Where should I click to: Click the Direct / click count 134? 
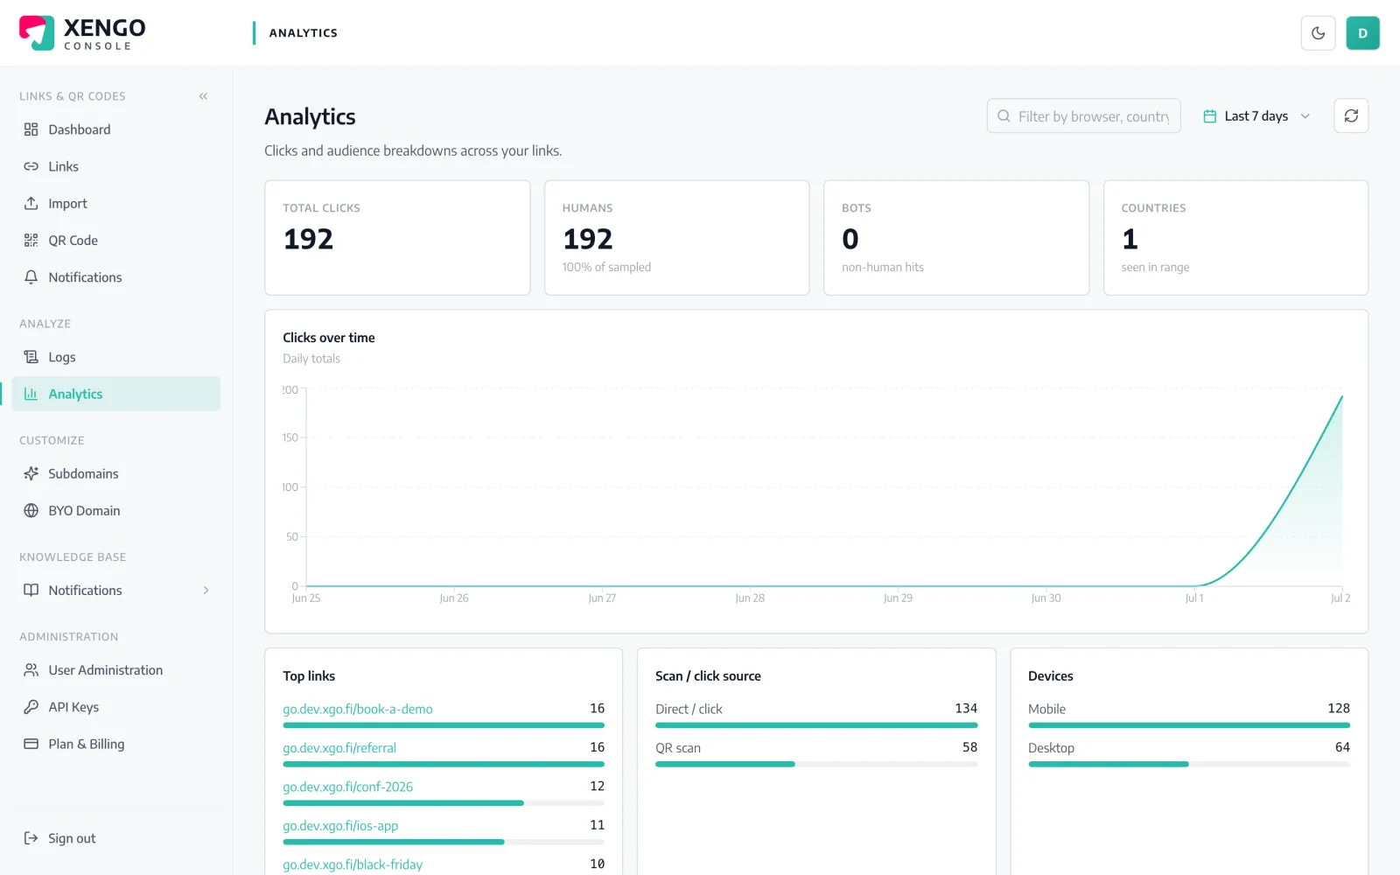(966, 708)
